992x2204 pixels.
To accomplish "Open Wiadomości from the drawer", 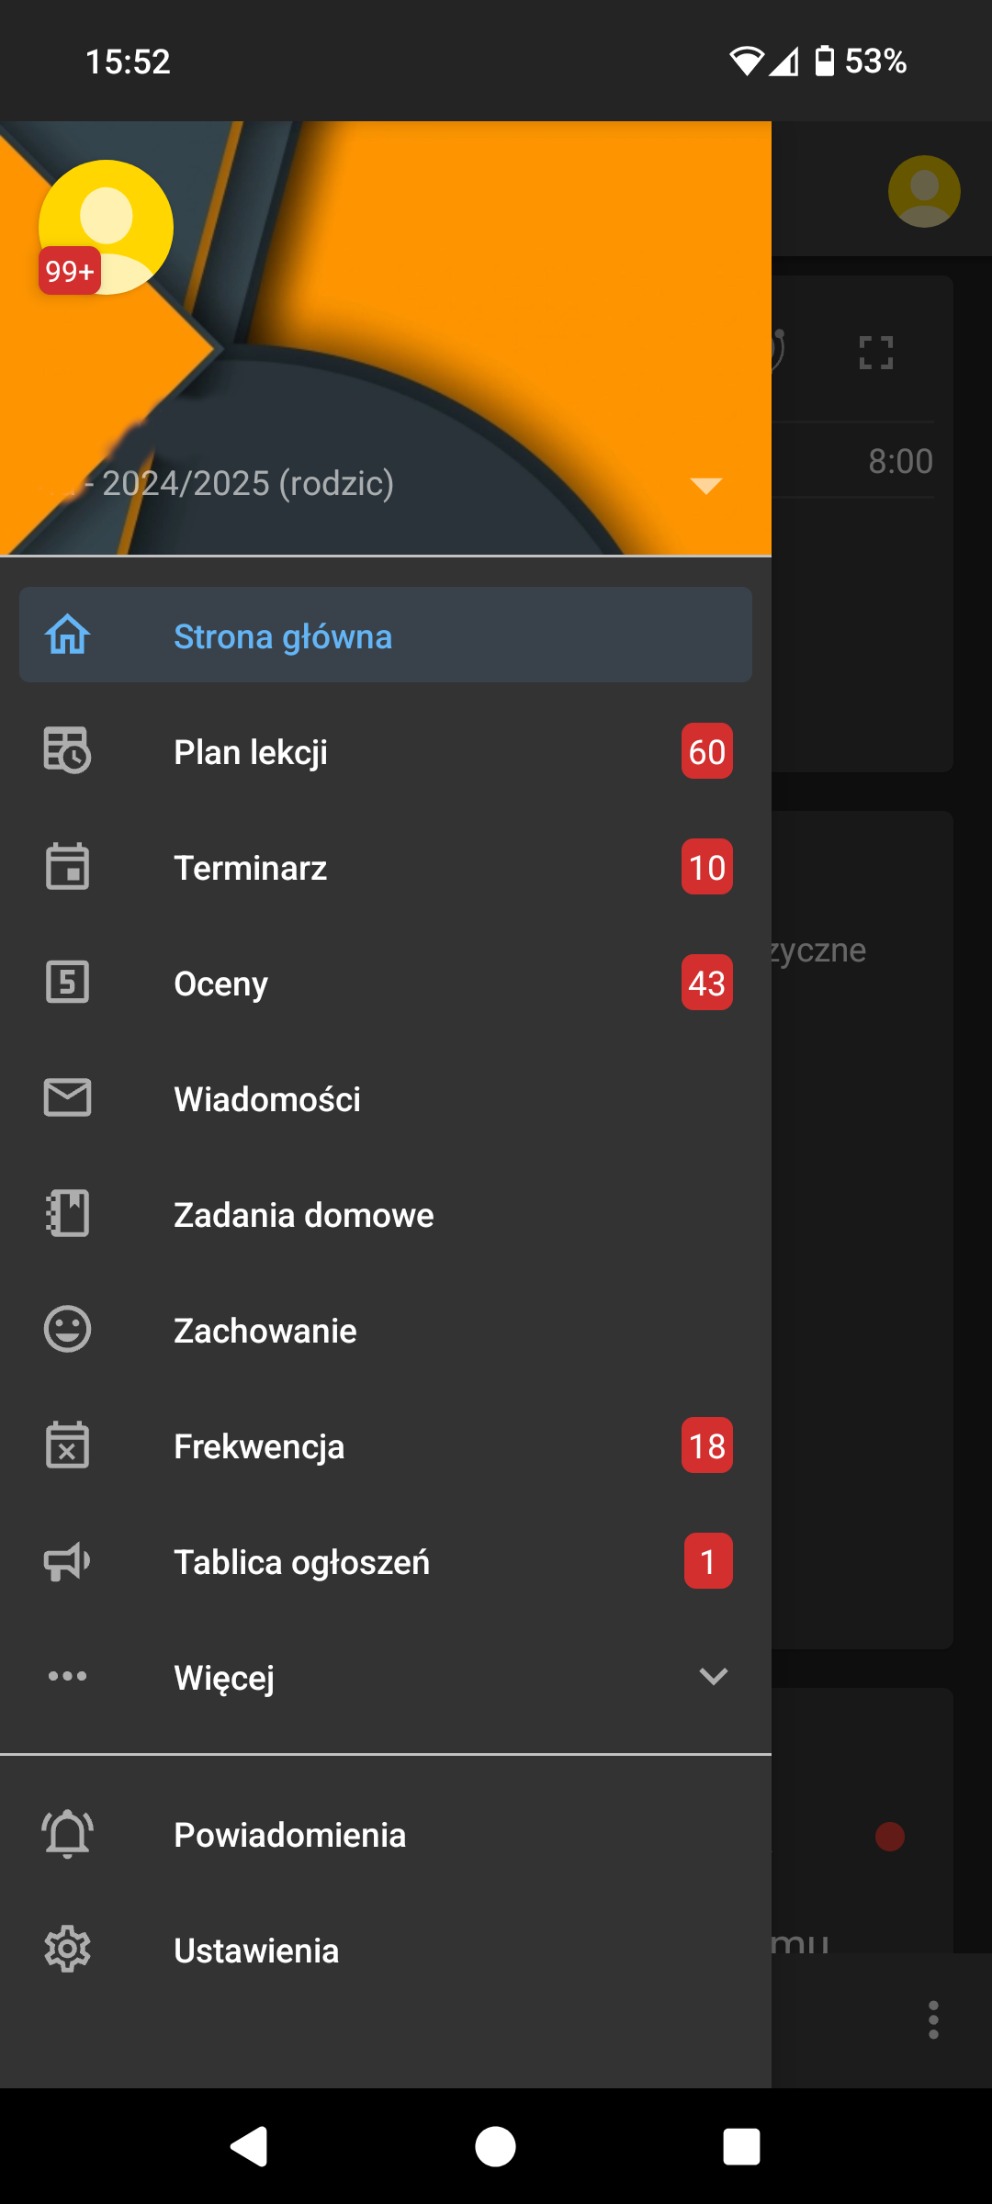I will pyautogui.click(x=267, y=1099).
